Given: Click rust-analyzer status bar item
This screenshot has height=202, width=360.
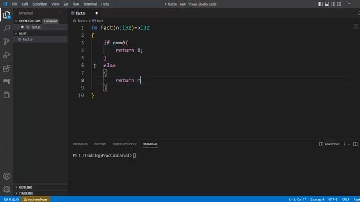Looking at the screenshot, I should pyautogui.click(x=35, y=200).
